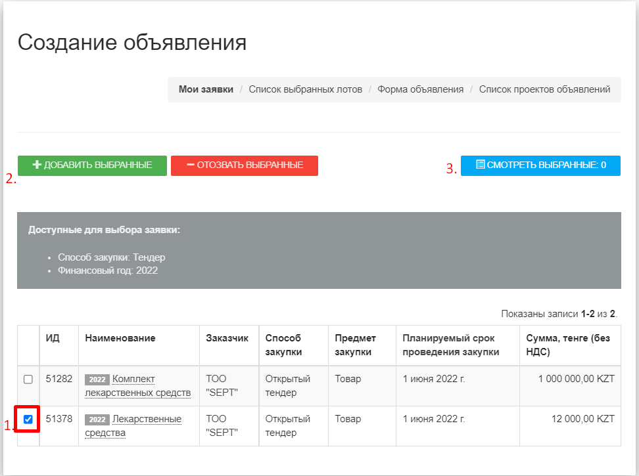Image resolution: width=639 pixels, height=476 pixels.
Task: Open the Форма объявления breadcrumb step
Action: pyautogui.click(x=420, y=89)
